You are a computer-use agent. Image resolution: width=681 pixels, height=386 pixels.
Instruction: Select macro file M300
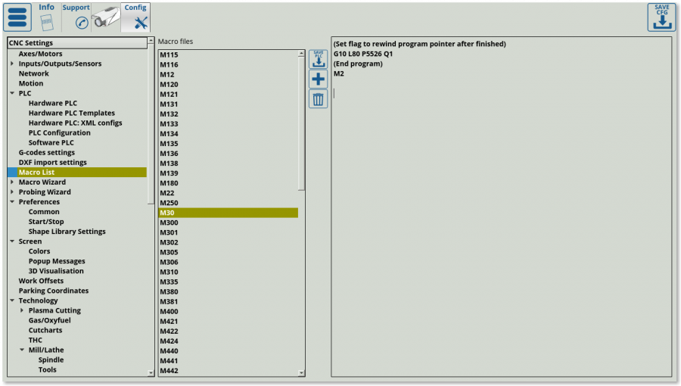229,223
